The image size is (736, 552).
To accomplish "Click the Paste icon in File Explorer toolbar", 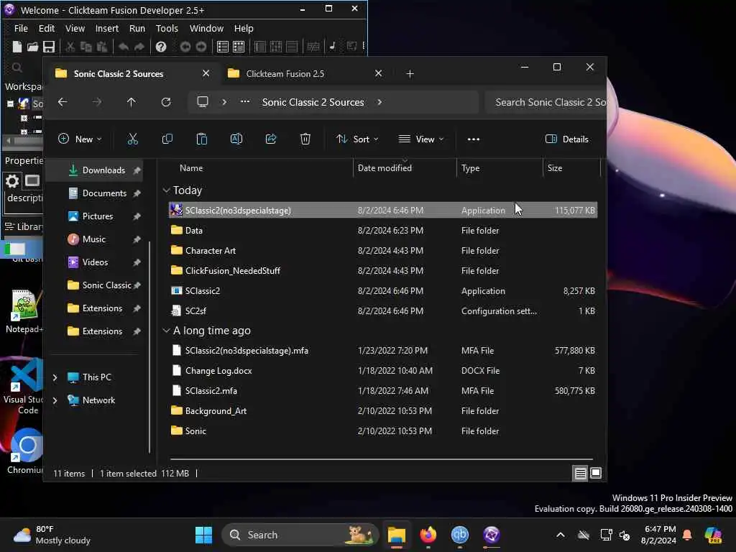I will point(202,139).
